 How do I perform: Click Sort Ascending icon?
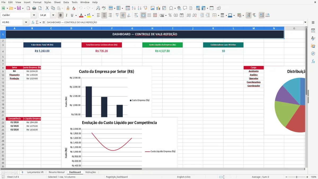point(134,8)
